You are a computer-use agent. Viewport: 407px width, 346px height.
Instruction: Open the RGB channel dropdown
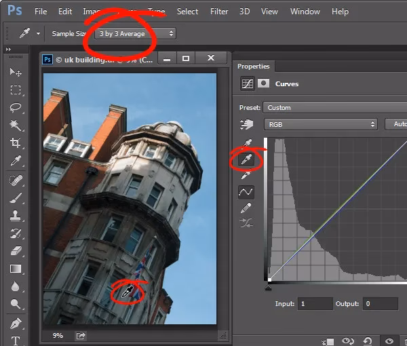pyautogui.click(x=321, y=125)
